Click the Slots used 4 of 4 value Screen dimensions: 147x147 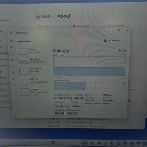105,98
